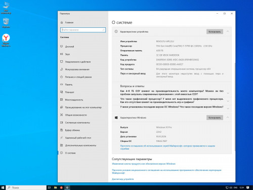Click the ENG language indicator in tray
Screen dimensions: 253x190
coord(235,187)
